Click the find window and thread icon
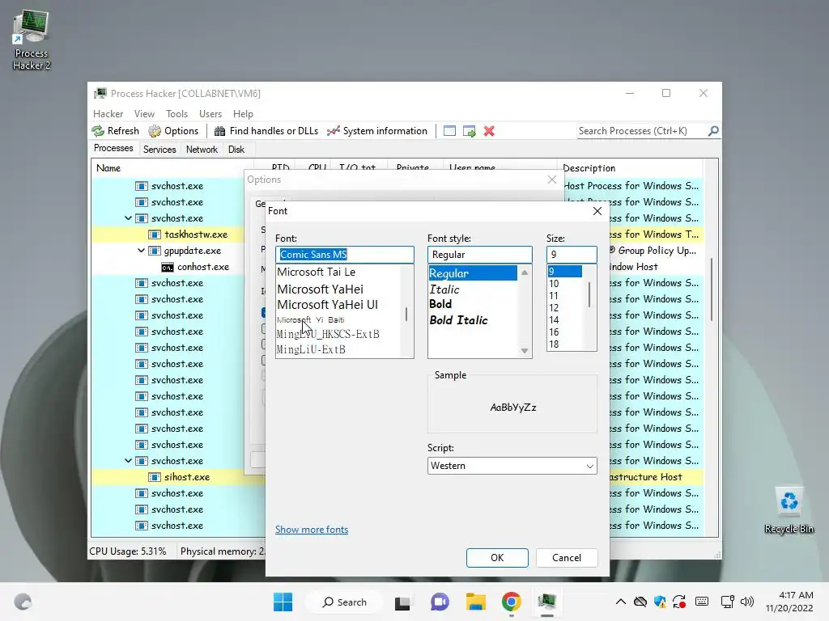Screen dimensions: 829x621 click(469, 131)
